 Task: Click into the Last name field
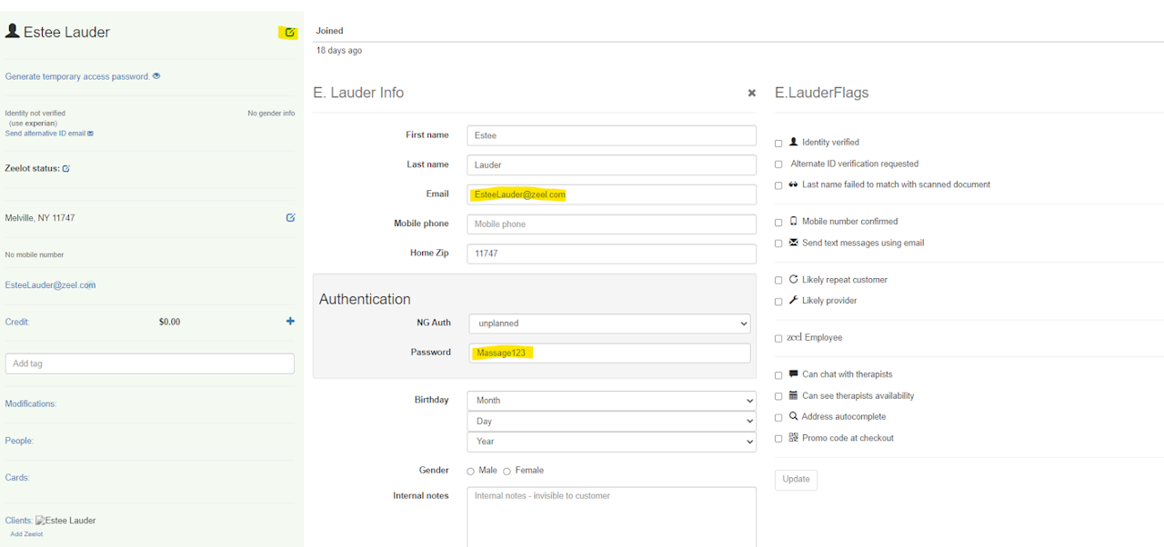pyautogui.click(x=611, y=164)
